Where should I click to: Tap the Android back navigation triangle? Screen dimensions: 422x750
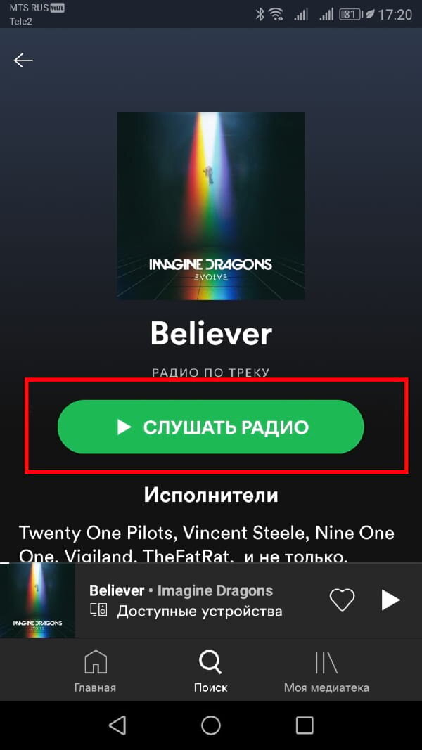click(x=117, y=725)
